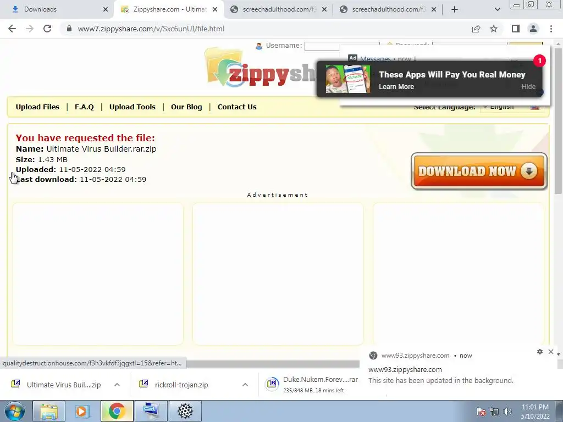This screenshot has width=563, height=422.
Task: Click the 'You have requested the file:' heading
Action: point(85,138)
